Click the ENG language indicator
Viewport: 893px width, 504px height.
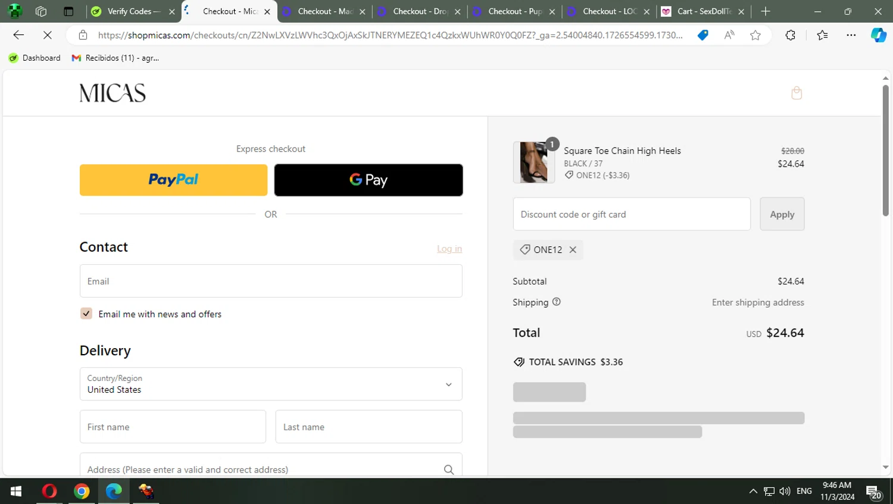(804, 491)
